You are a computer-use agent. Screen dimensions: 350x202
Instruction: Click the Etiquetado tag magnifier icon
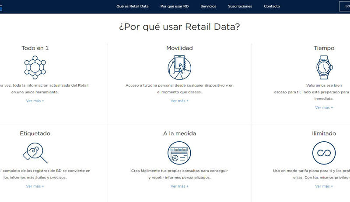pos(35,153)
